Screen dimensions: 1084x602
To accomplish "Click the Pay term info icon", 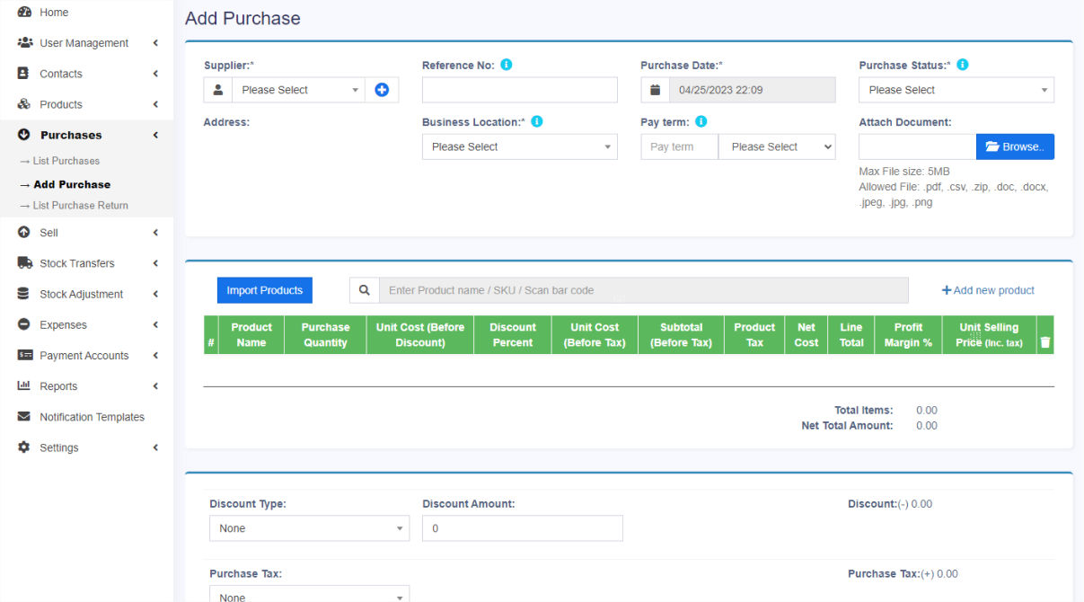I will pyautogui.click(x=701, y=122).
